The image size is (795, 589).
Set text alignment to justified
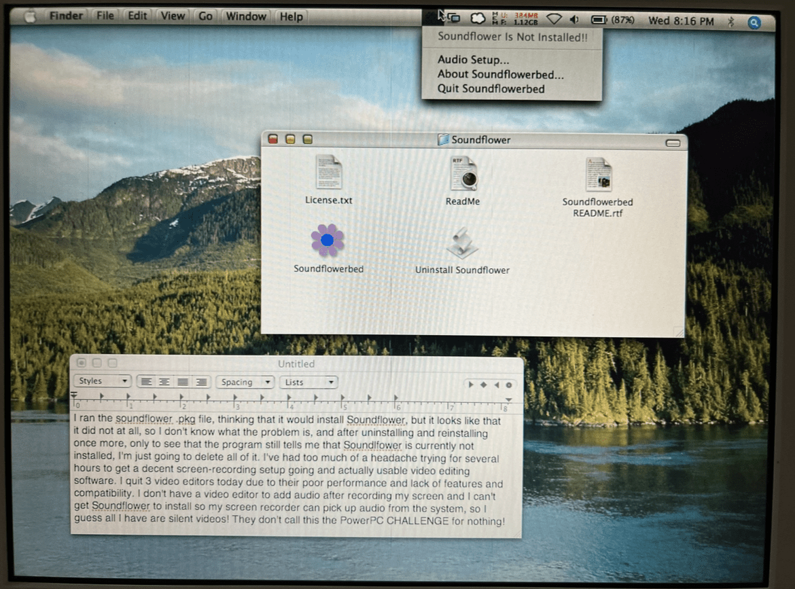[x=183, y=382]
